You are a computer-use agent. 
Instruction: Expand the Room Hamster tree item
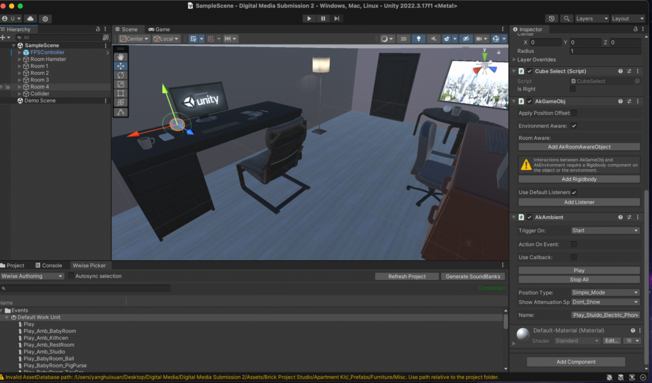tap(20, 59)
